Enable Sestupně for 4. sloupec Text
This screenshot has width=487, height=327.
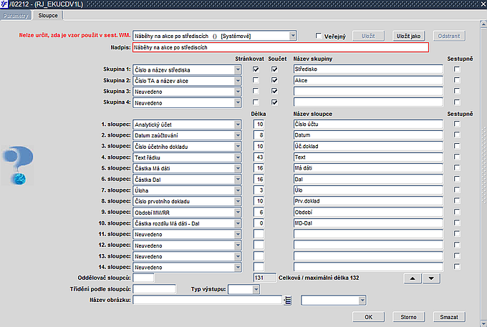click(x=457, y=157)
